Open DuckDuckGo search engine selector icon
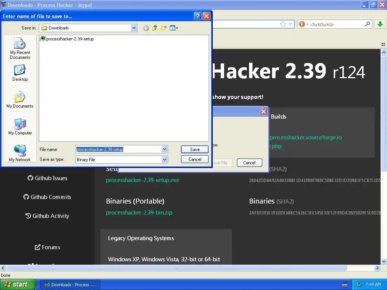The image size is (387, 290). [x=303, y=24]
